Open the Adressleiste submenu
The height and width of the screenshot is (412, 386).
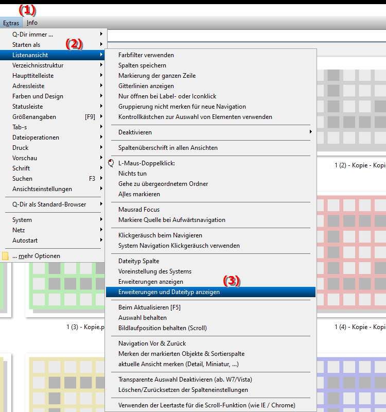(x=52, y=86)
